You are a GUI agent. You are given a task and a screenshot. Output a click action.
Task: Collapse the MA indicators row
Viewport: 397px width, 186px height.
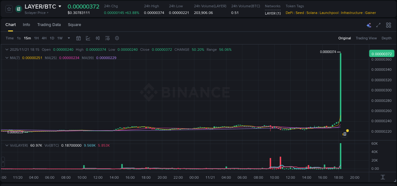click(x=7, y=58)
